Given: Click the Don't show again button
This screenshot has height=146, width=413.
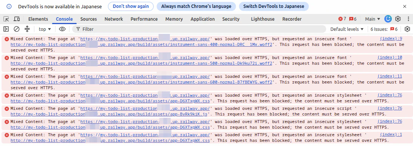Looking at the screenshot, I should 131,6.
